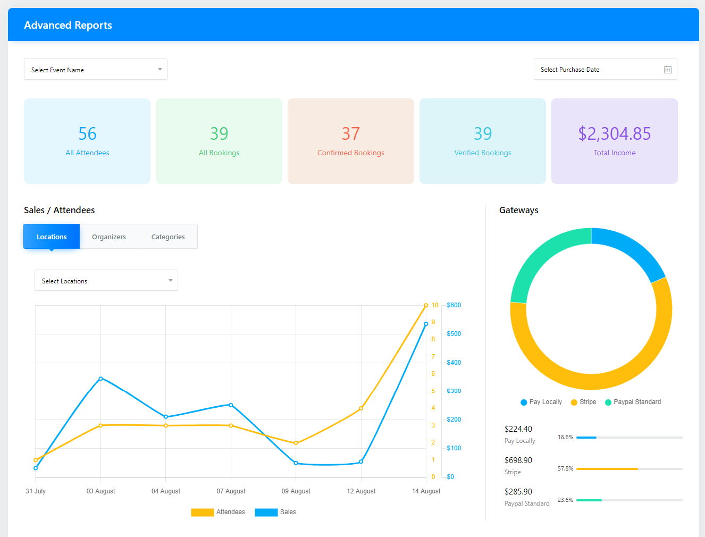Click the Attendees data point on 12 August
The height and width of the screenshot is (537, 705).
(x=361, y=408)
